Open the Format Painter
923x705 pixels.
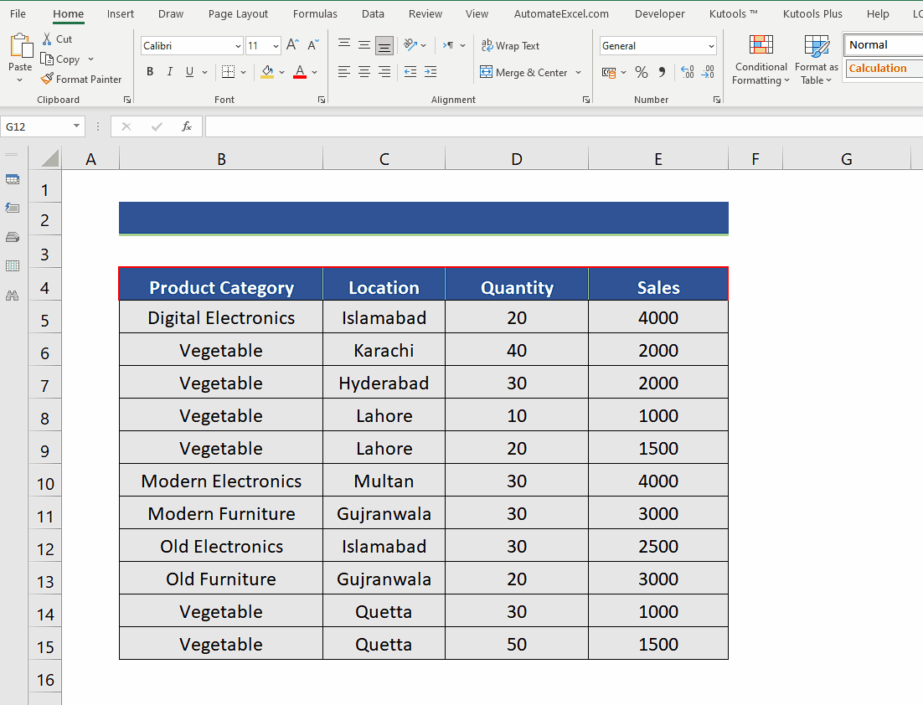click(81, 79)
